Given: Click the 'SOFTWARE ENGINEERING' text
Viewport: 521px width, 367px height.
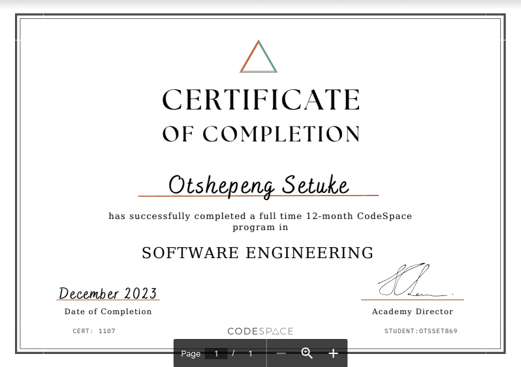Looking at the screenshot, I should (258, 253).
